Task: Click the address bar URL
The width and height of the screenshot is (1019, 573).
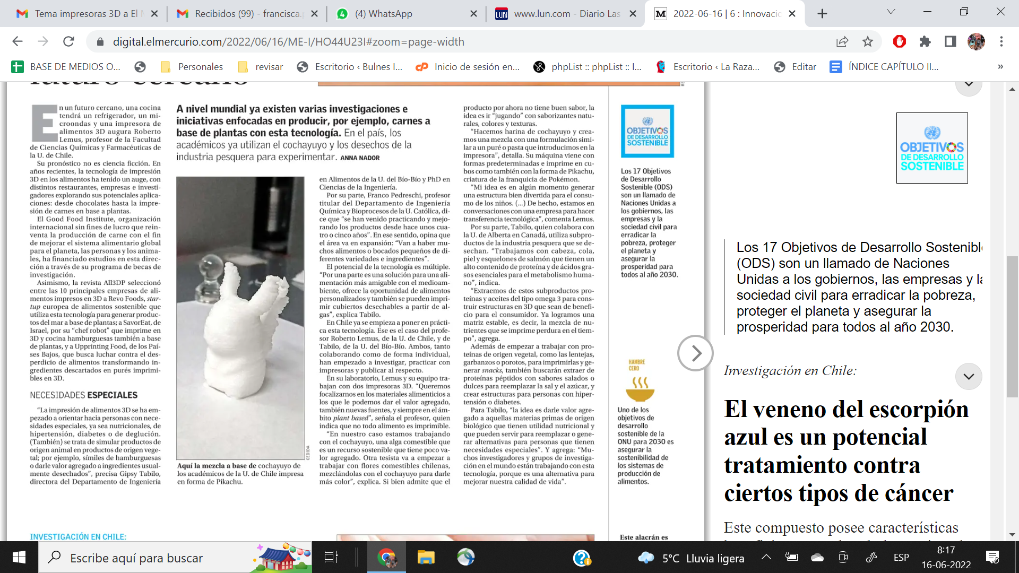Action: click(x=288, y=42)
